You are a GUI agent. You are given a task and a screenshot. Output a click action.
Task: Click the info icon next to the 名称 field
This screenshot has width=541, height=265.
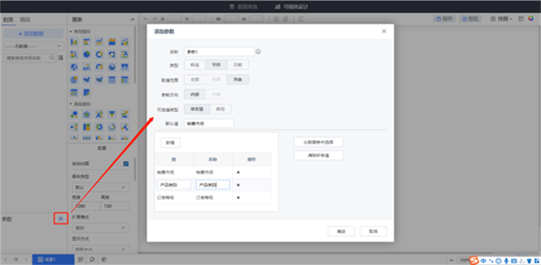(x=258, y=52)
